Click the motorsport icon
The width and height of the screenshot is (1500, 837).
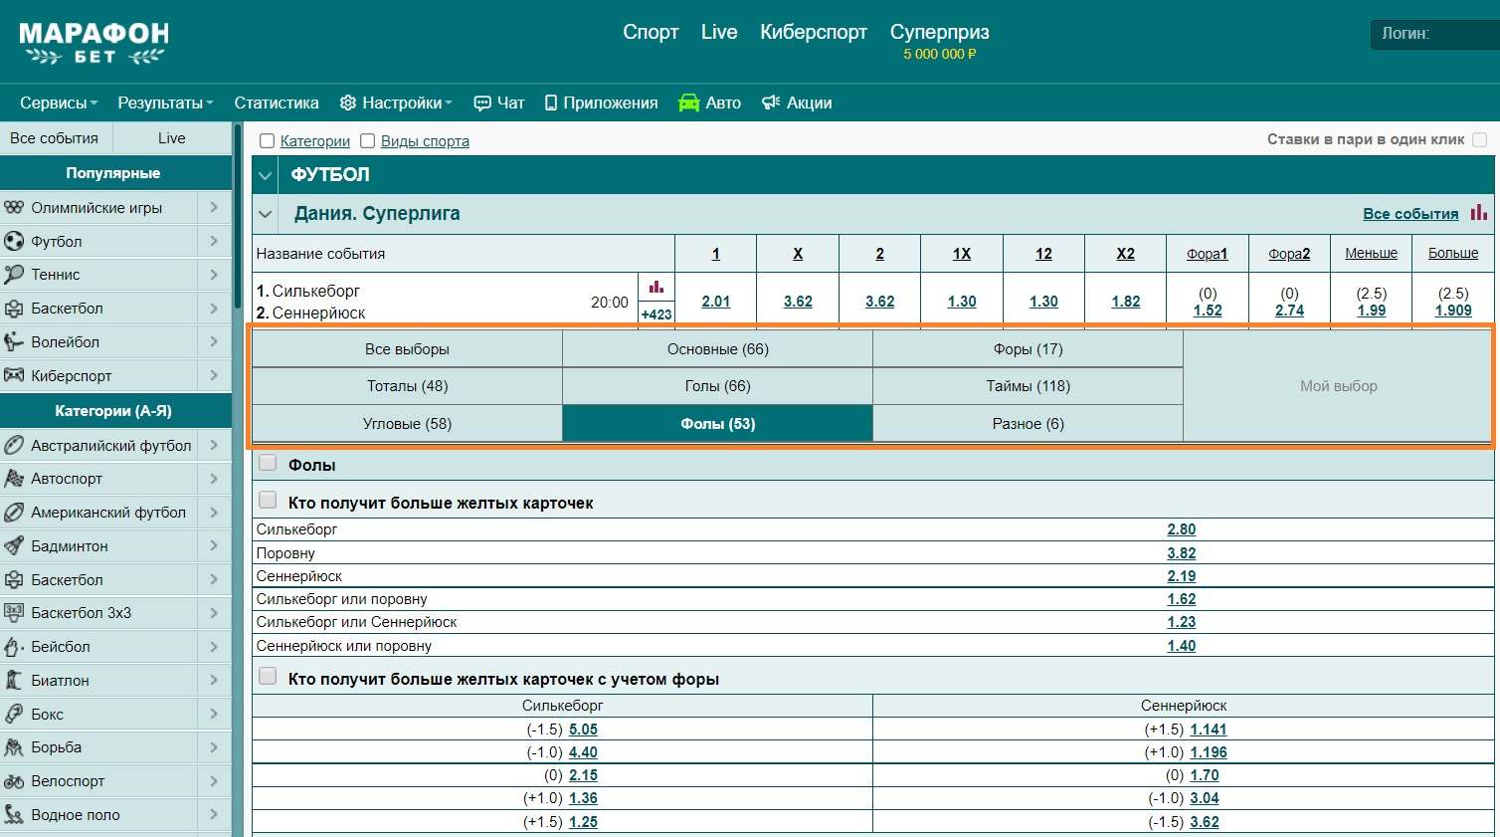(14, 479)
